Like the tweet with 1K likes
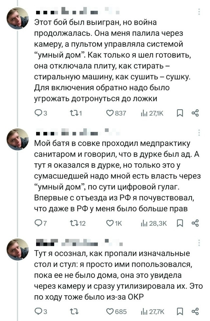 (x=111, y=224)
